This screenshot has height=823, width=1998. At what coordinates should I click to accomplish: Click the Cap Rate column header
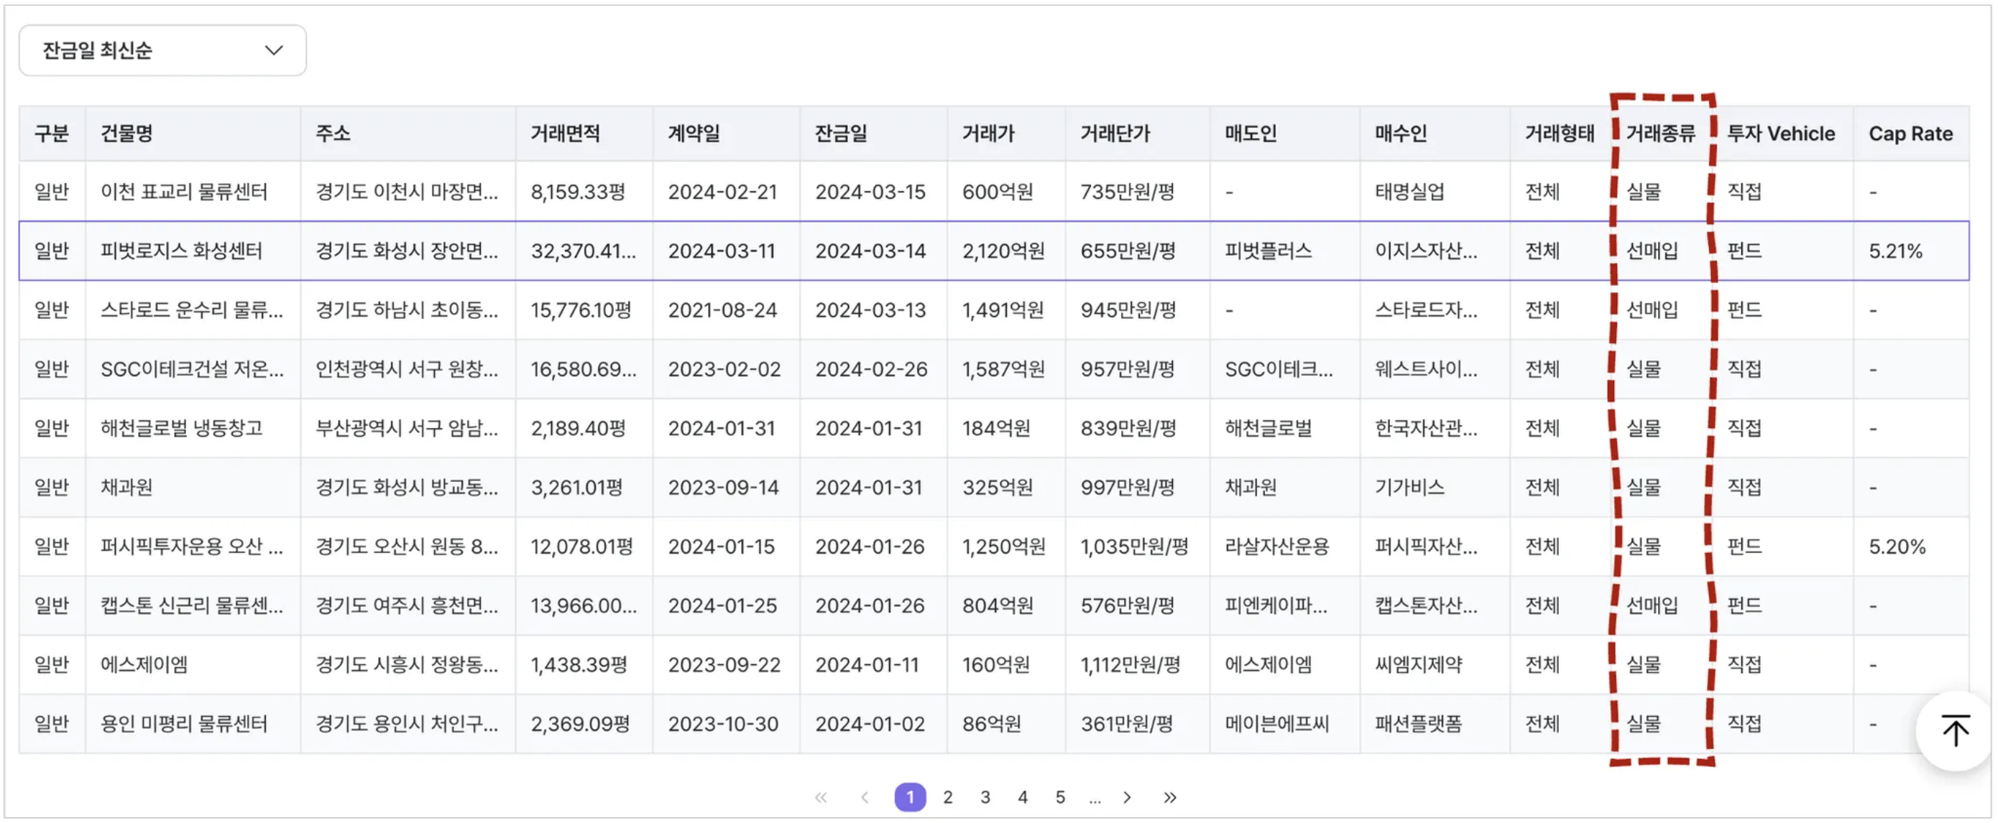tap(1910, 134)
